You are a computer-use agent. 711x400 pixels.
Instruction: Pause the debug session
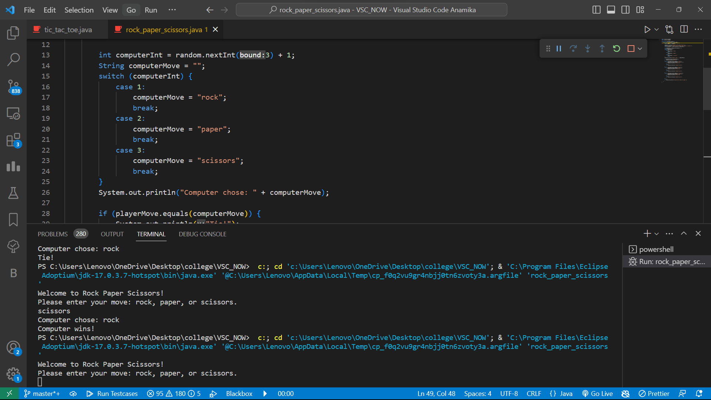coord(559,49)
